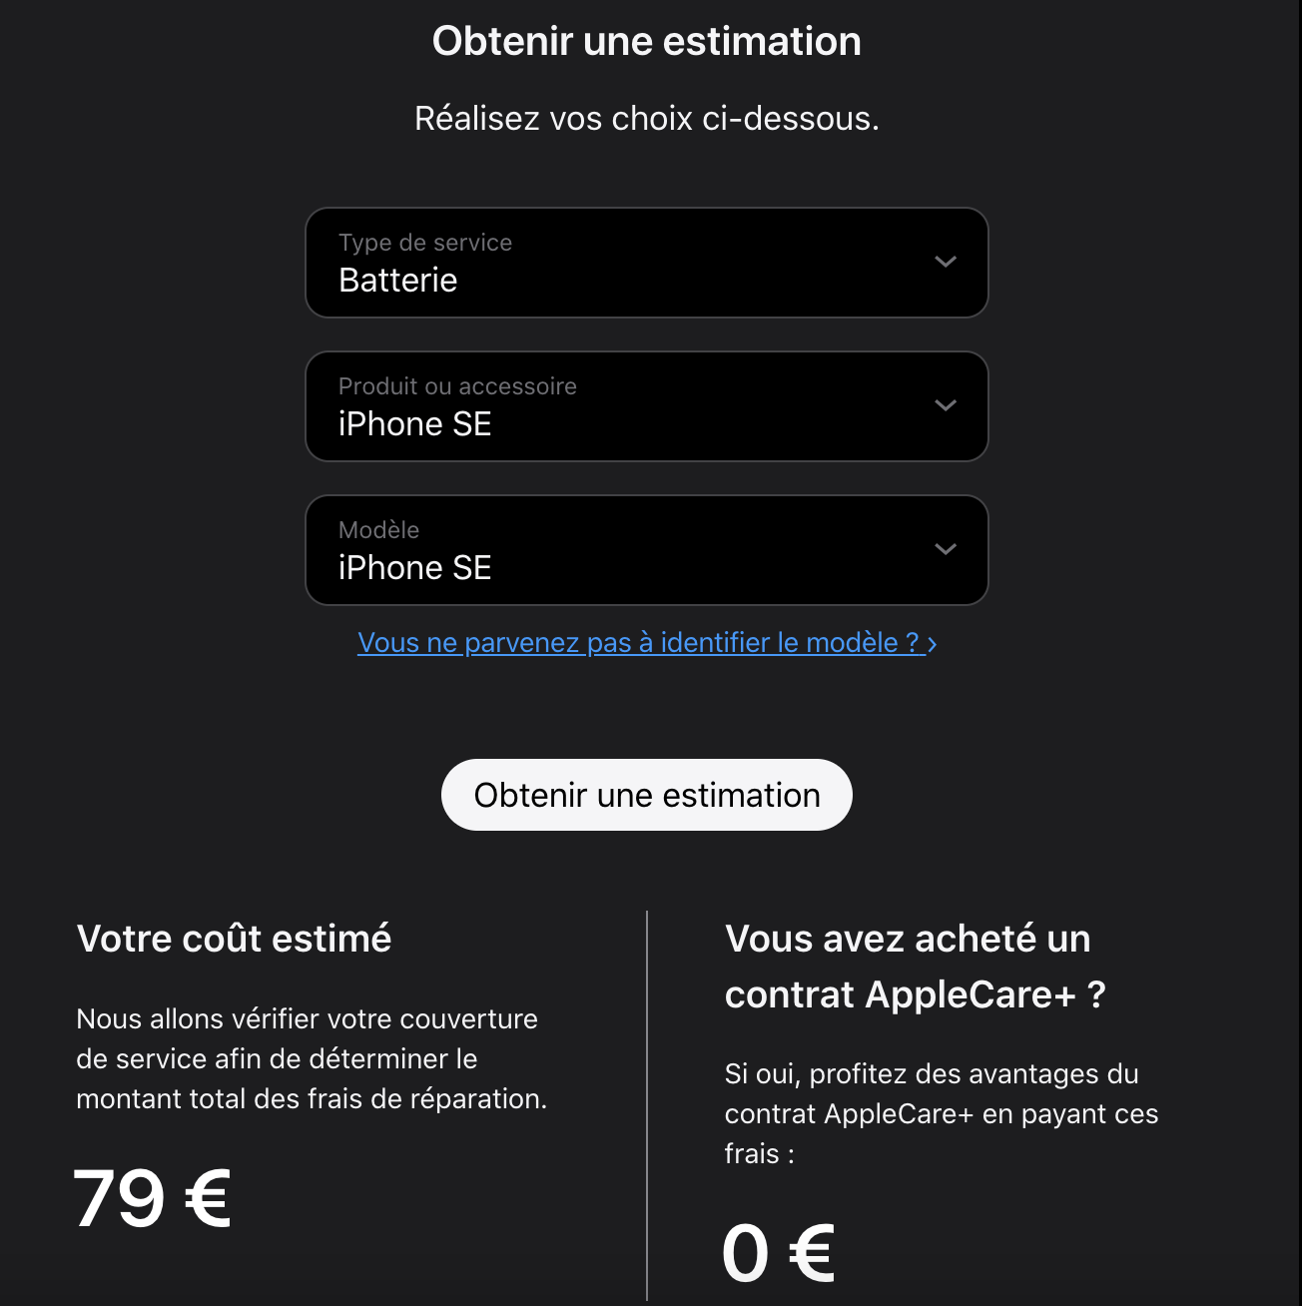This screenshot has height=1306, width=1302.
Task: Click the "Réalisez vos choix ci-dessous" subtitle
Action: click(x=646, y=119)
